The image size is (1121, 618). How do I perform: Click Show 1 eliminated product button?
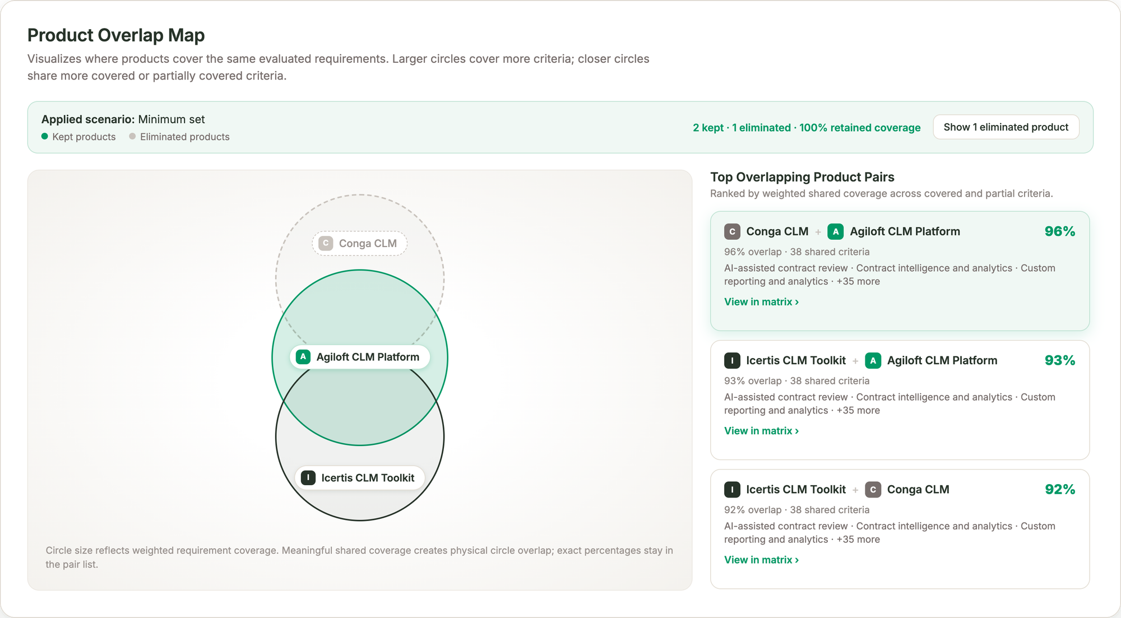point(1006,127)
